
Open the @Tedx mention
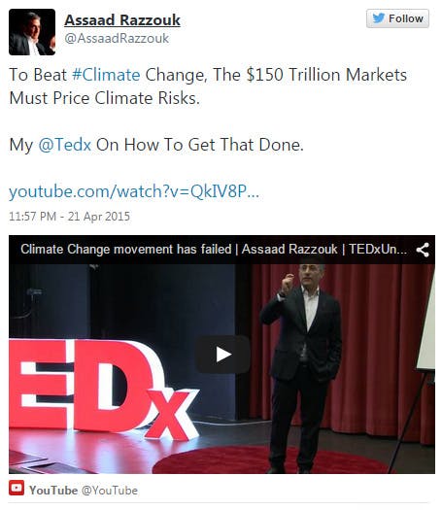tap(65, 145)
